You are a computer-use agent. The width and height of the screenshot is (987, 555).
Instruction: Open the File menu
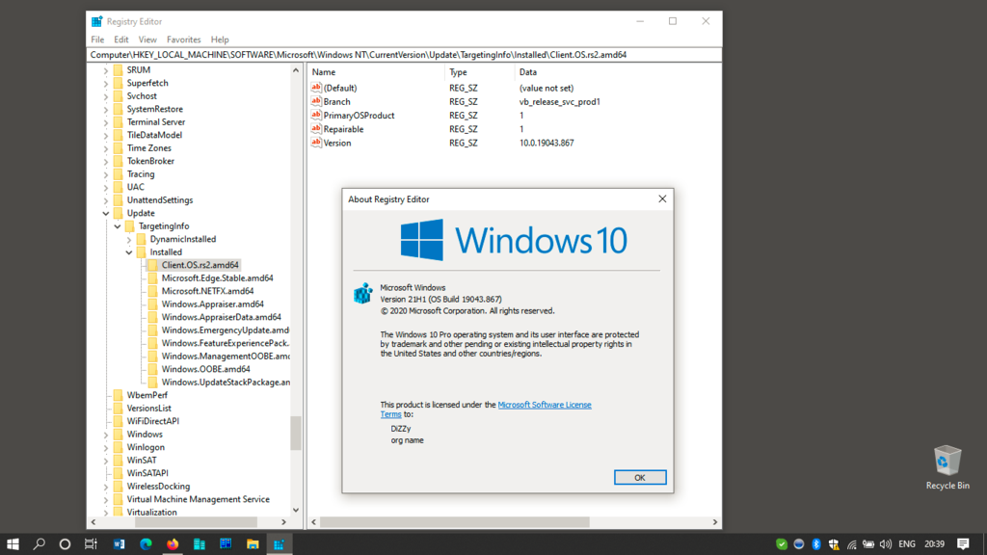click(97, 40)
